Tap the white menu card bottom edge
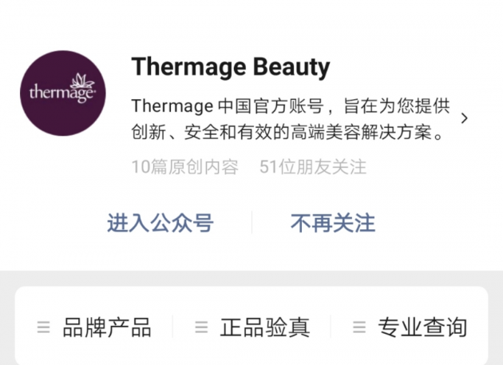This screenshot has height=365, width=503. (252, 361)
